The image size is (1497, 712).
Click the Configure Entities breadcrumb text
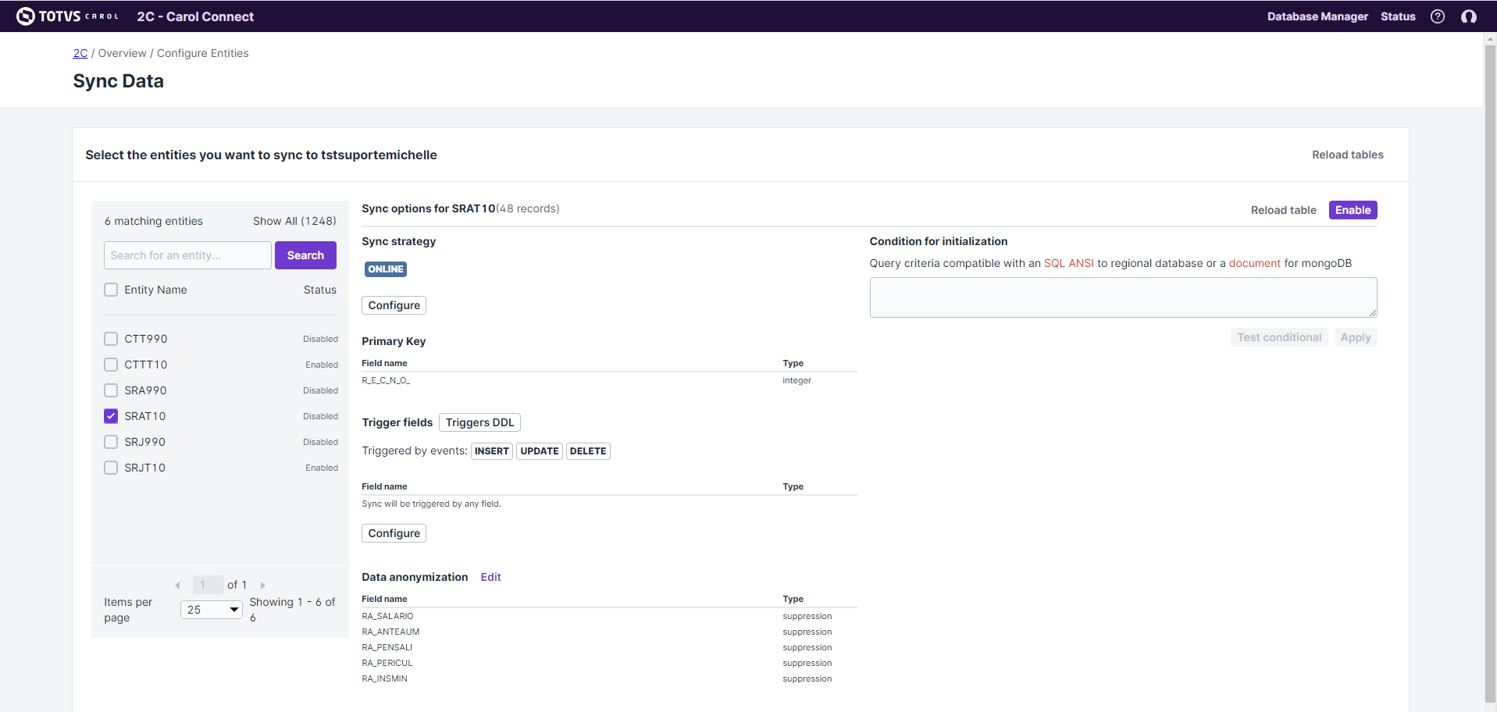pyautogui.click(x=203, y=53)
